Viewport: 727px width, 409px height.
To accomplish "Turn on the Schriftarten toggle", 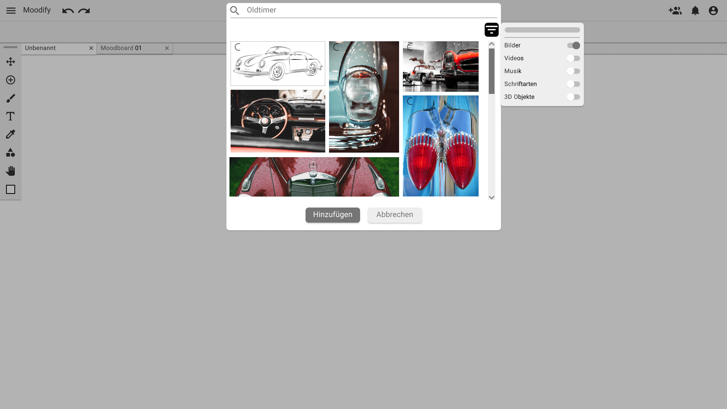I will [573, 84].
